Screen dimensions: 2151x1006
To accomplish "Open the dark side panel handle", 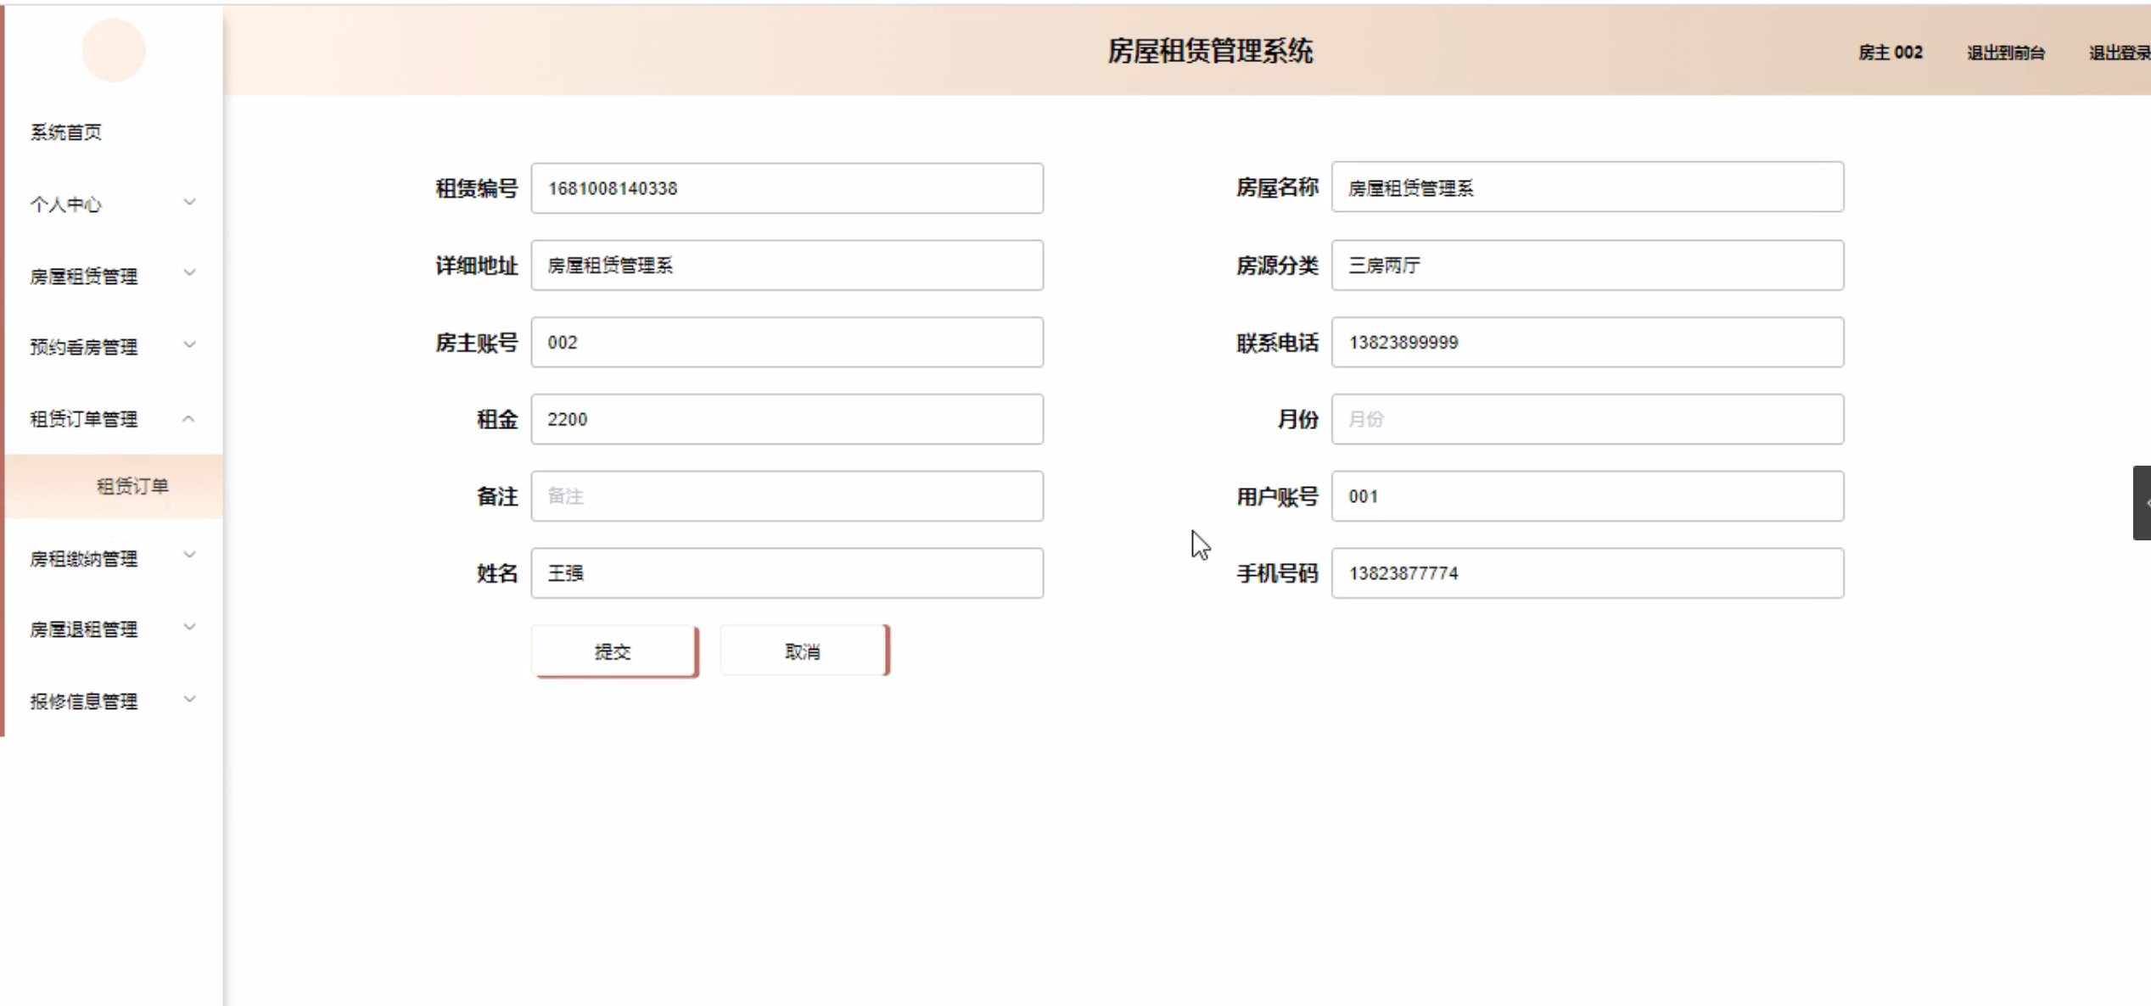I will click(x=2142, y=502).
